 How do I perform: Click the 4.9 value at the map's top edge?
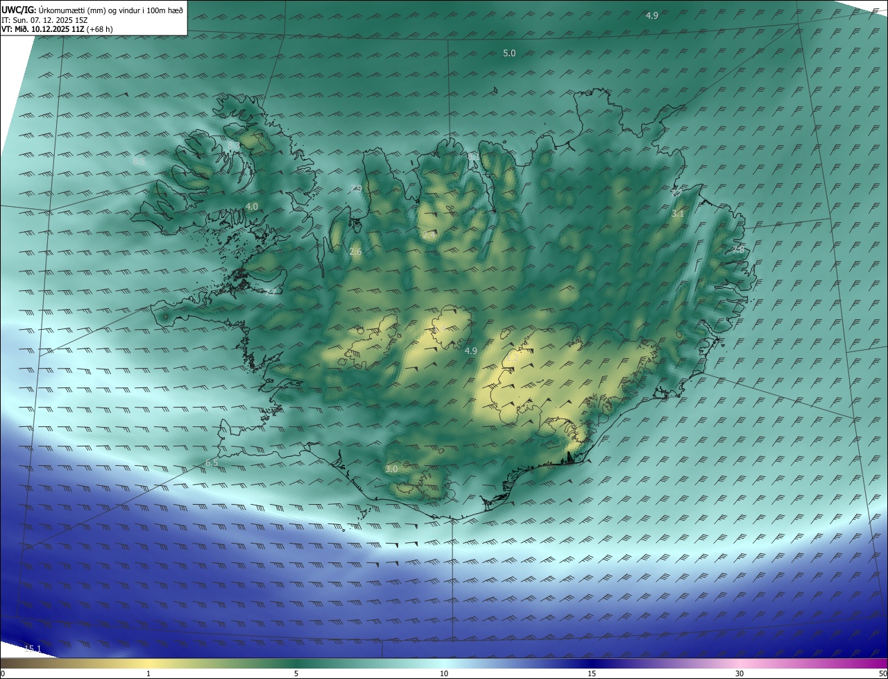[x=652, y=15]
